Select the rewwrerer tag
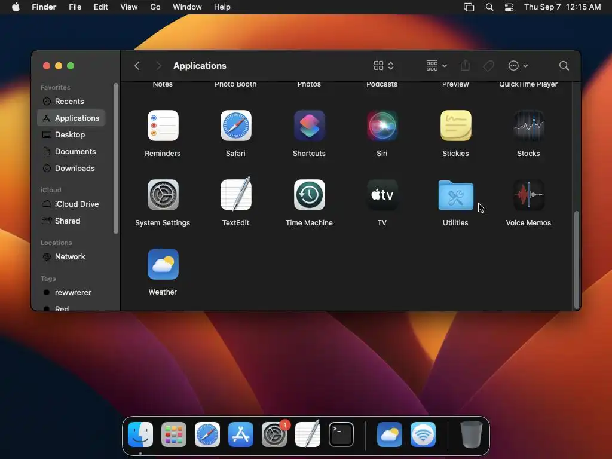Screen dimensions: 612x459 click(x=72, y=293)
